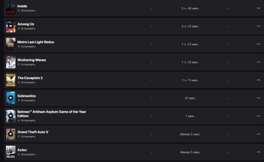Click Установить under Wuthering Waves
This screenshot has height=162, width=264.
click(x=26, y=65)
